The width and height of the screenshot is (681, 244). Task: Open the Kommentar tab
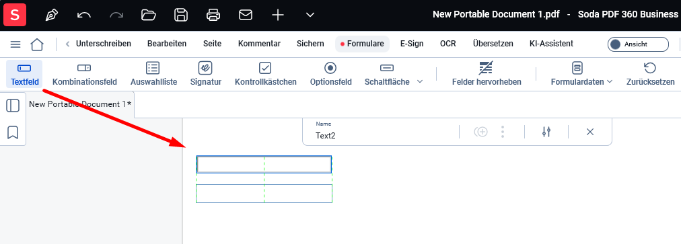click(x=259, y=44)
